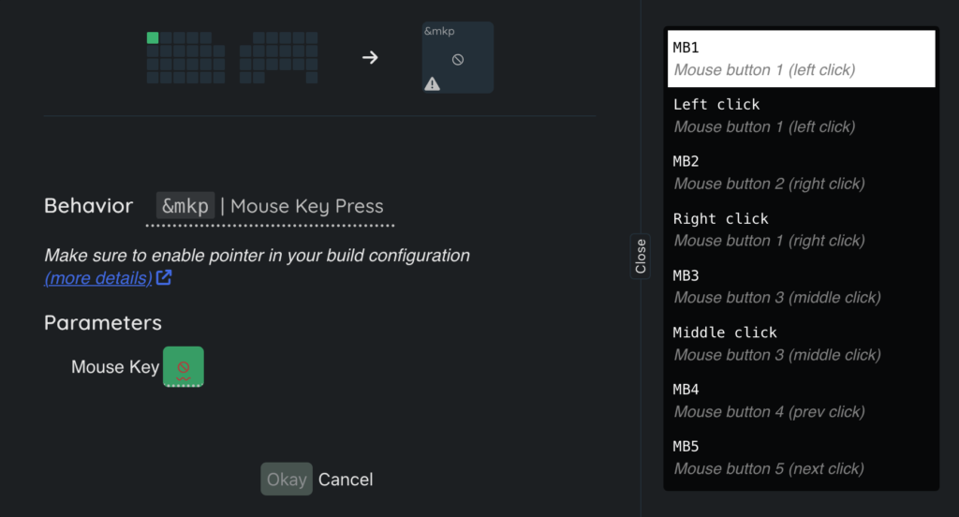
Task: Pick the Right click list entry
Action: pos(799,229)
